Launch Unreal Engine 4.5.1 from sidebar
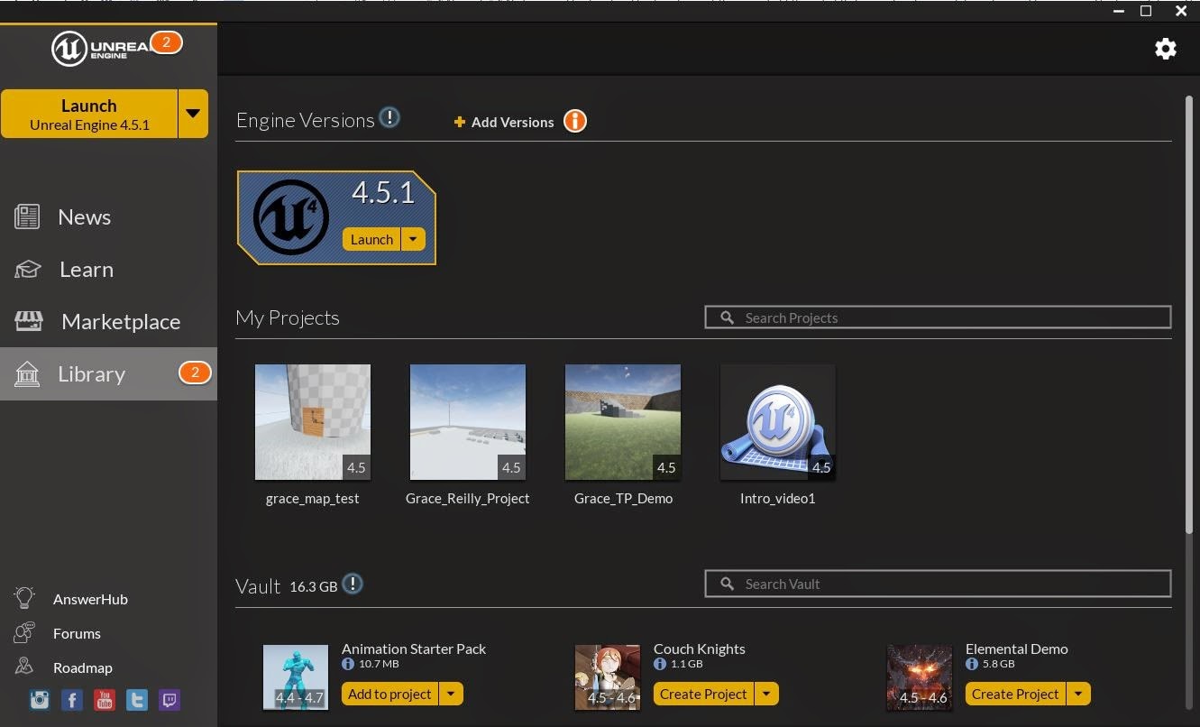Image resolution: width=1200 pixels, height=727 pixels. [89, 114]
